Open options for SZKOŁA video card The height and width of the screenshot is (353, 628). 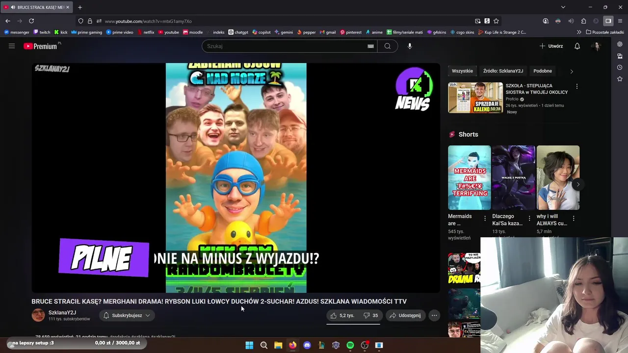pyautogui.click(x=576, y=86)
